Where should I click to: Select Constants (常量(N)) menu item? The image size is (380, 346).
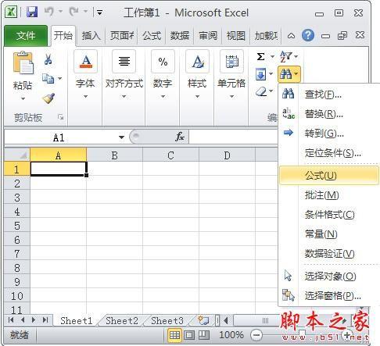pyautogui.click(x=329, y=234)
